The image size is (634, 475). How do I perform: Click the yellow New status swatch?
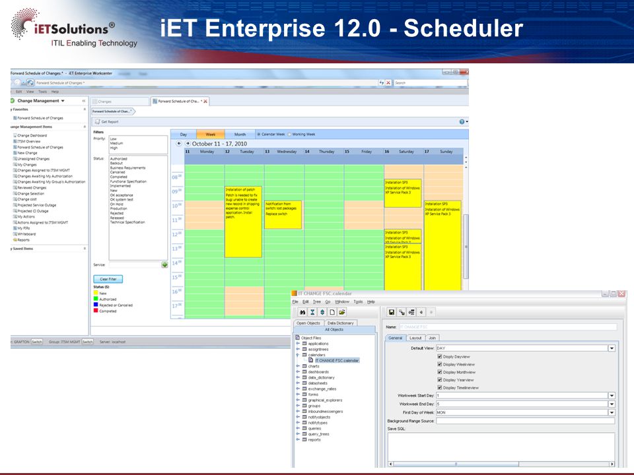point(96,293)
